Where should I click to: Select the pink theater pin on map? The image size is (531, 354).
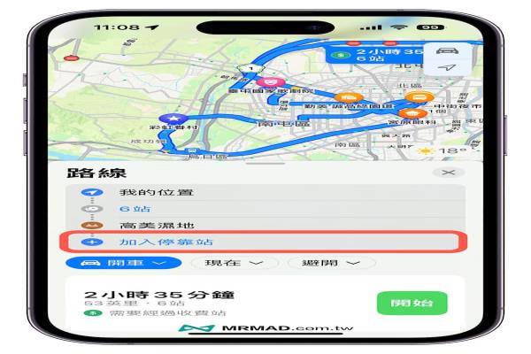click(x=270, y=81)
